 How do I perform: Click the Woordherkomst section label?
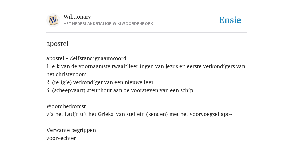pos(66,106)
